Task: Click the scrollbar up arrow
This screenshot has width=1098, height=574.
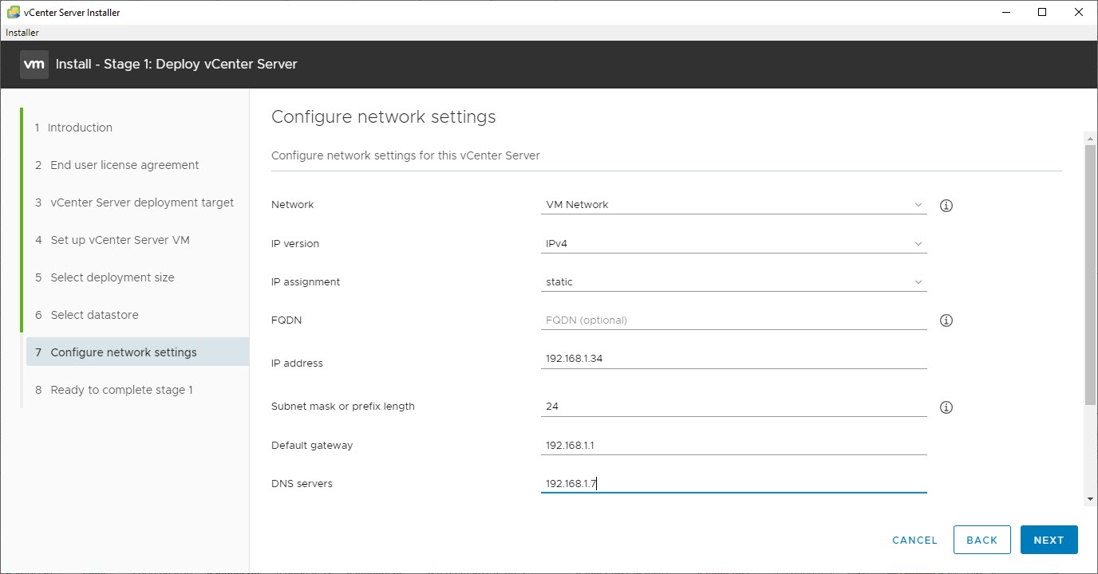Action: click(1088, 137)
